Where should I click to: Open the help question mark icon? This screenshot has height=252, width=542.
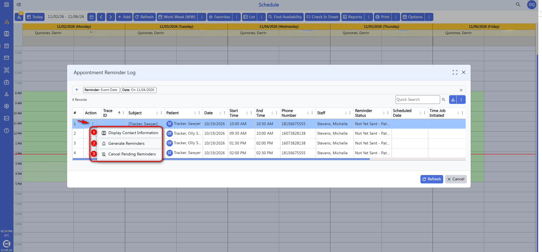pos(6,130)
